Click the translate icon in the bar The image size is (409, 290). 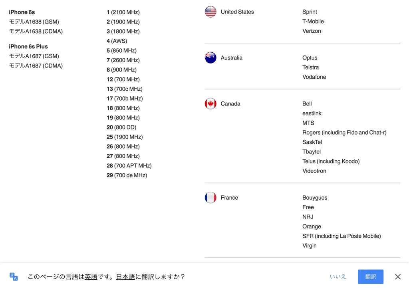(x=14, y=276)
